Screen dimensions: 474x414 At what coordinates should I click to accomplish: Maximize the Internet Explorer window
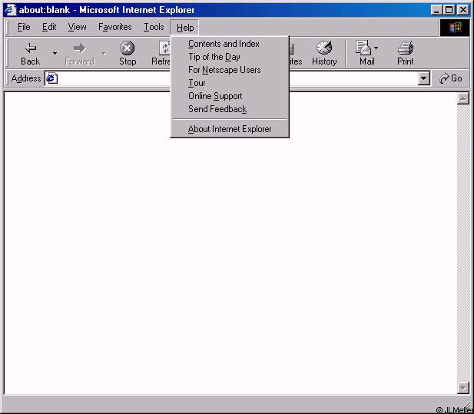(449, 10)
